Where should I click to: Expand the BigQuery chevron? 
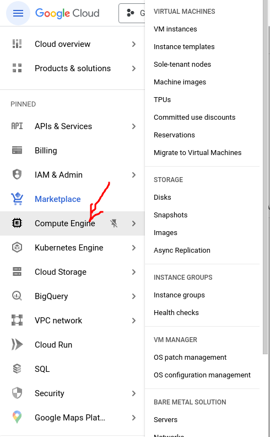(x=134, y=296)
